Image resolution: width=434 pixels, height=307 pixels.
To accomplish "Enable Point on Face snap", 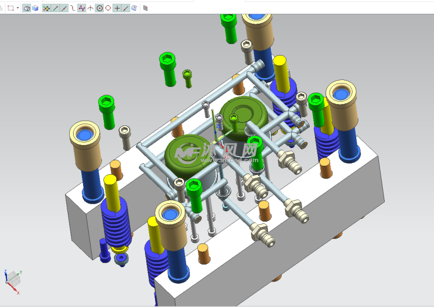I will coord(134,8).
